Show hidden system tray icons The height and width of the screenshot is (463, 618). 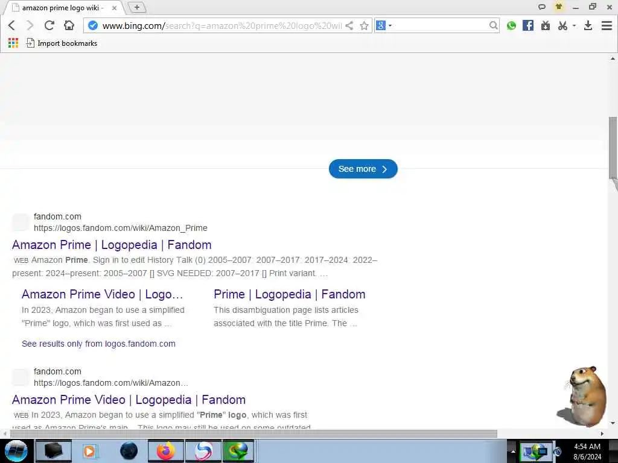coord(513,451)
